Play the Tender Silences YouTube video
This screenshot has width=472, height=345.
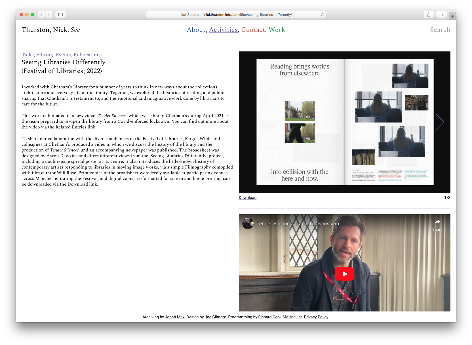click(345, 274)
